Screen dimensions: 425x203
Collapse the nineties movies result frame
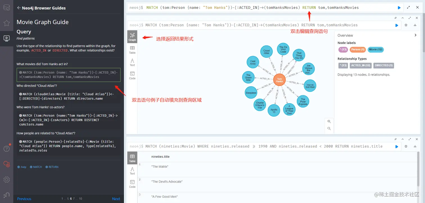[403, 139]
